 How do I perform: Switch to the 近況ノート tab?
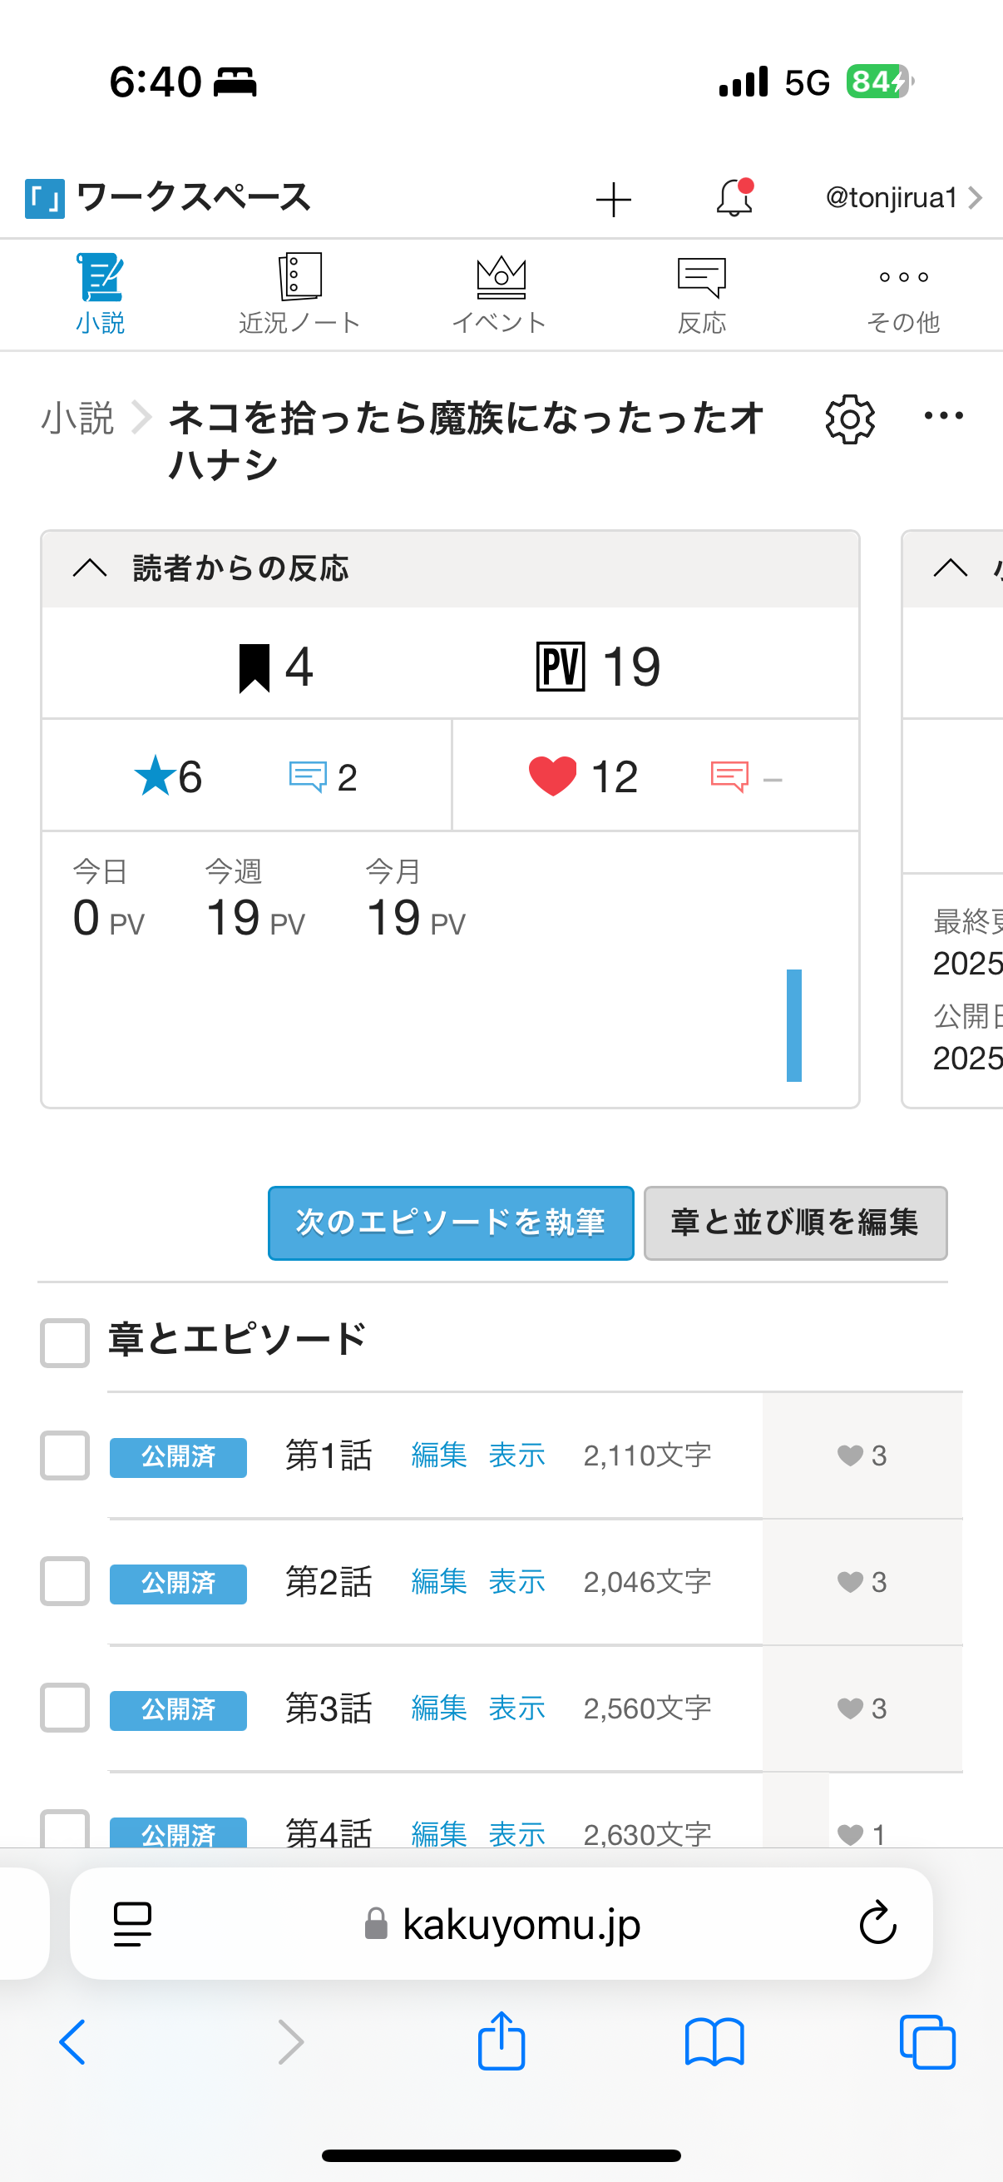299,293
